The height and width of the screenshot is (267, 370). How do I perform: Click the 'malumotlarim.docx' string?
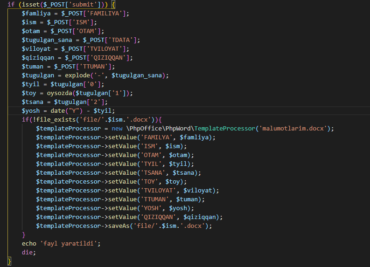click(x=293, y=129)
